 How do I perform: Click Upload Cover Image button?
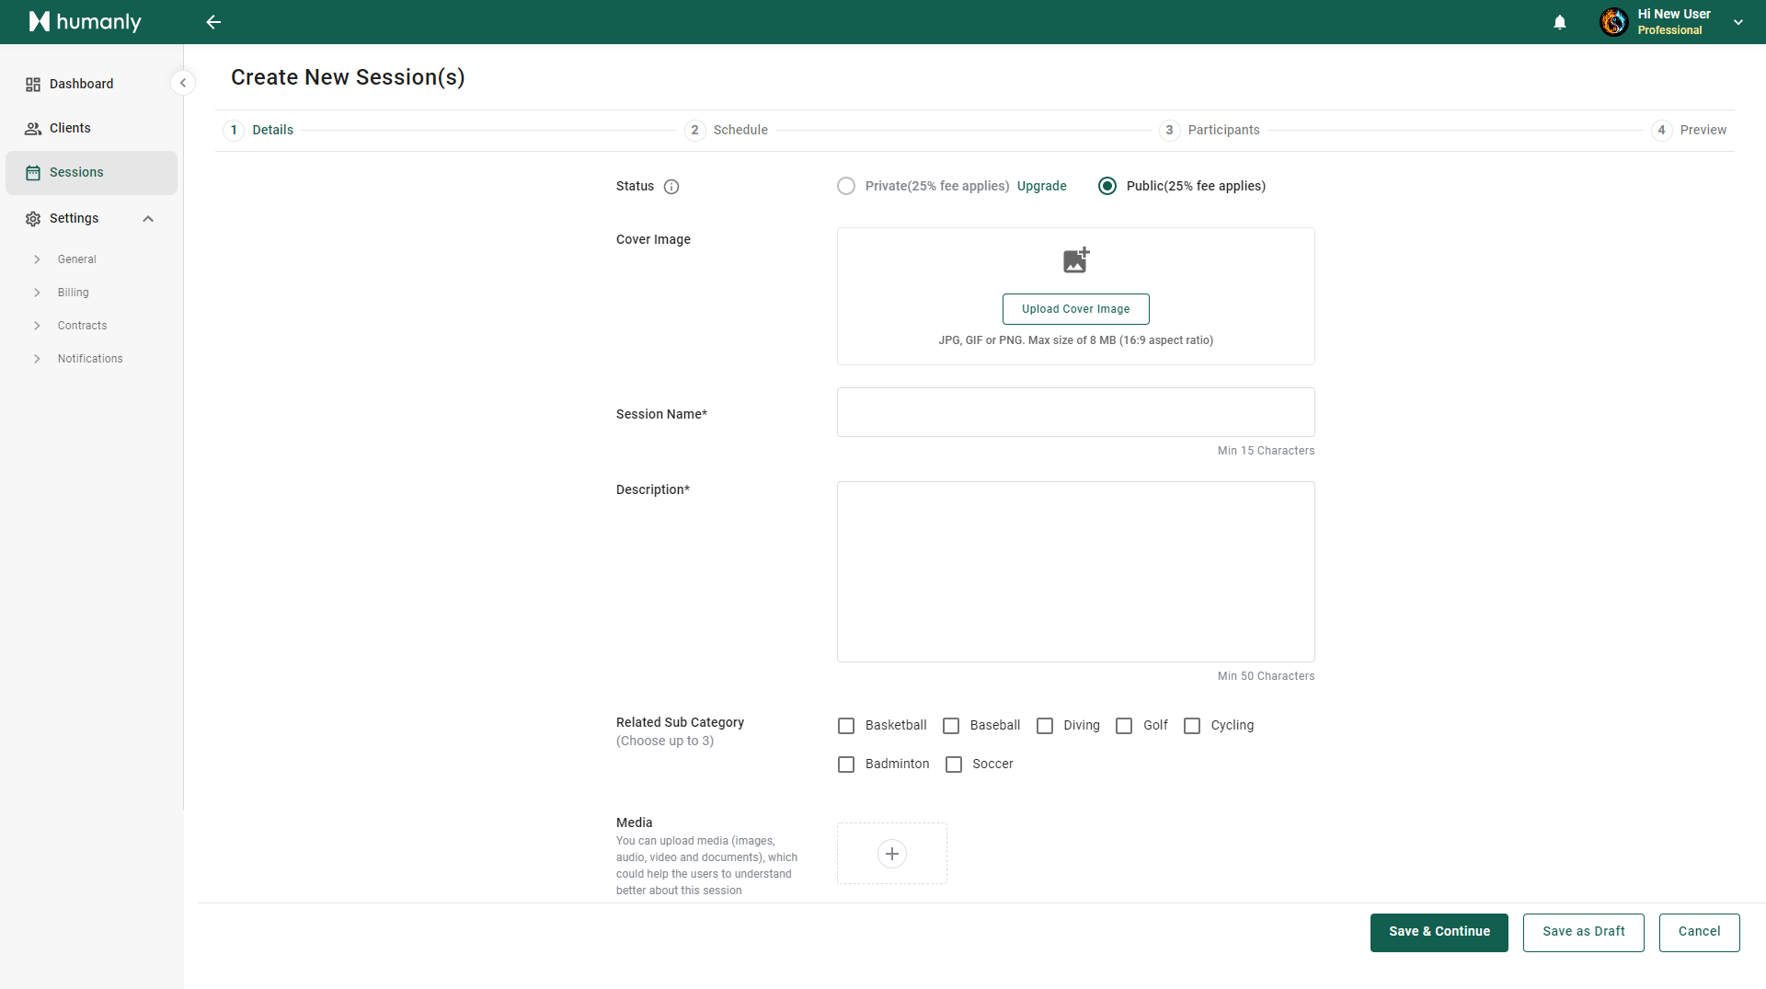click(x=1076, y=309)
